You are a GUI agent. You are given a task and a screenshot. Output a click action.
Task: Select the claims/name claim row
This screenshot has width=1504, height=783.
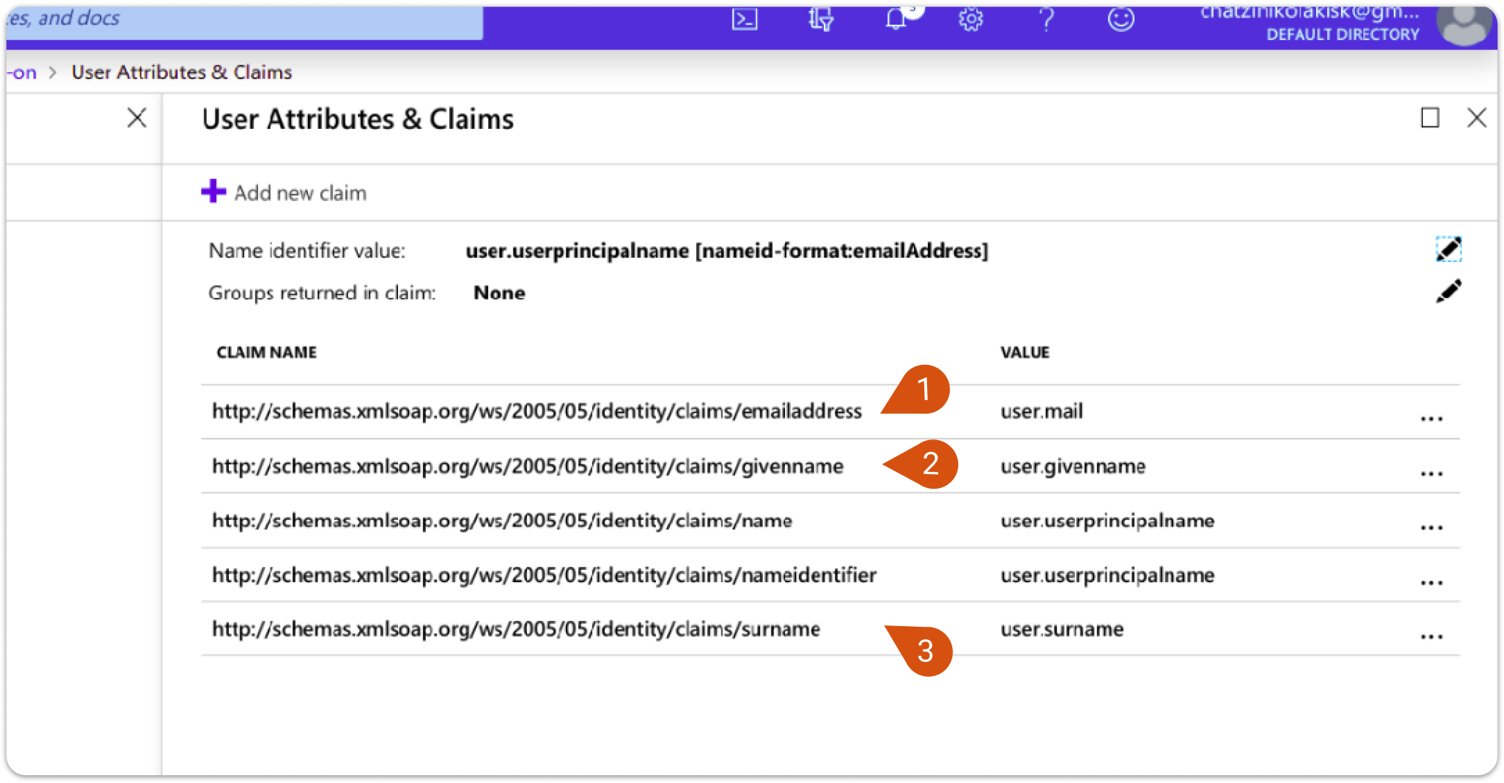(x=830, y=521)
